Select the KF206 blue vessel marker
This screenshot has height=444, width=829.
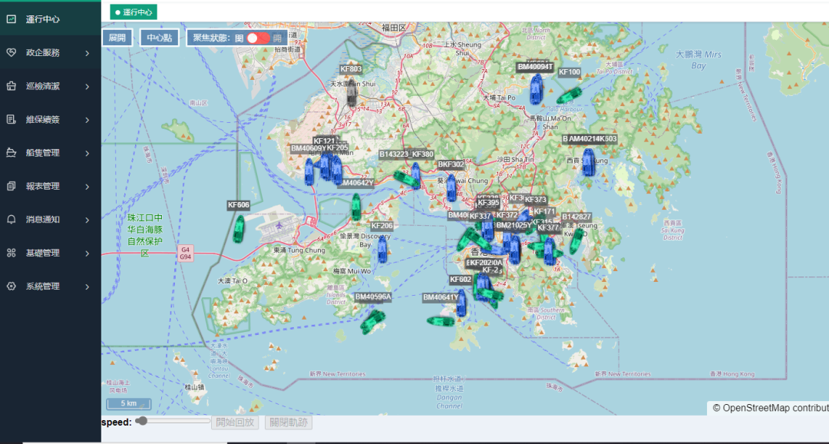(382, 250)
